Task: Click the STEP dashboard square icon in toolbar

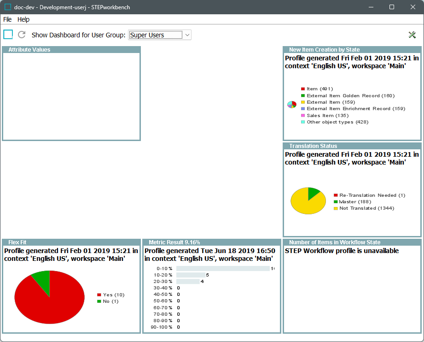Action: tap(8, 35)
